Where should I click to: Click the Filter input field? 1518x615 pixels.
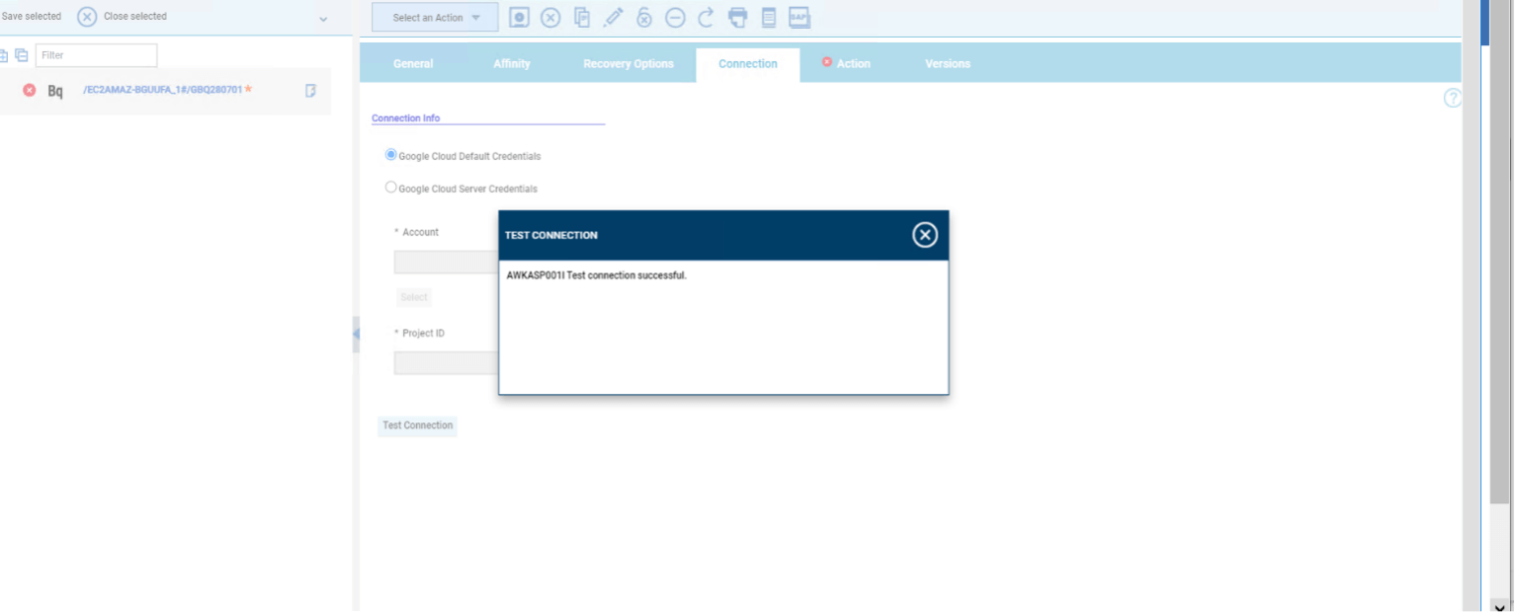click(x=96, y=55)
